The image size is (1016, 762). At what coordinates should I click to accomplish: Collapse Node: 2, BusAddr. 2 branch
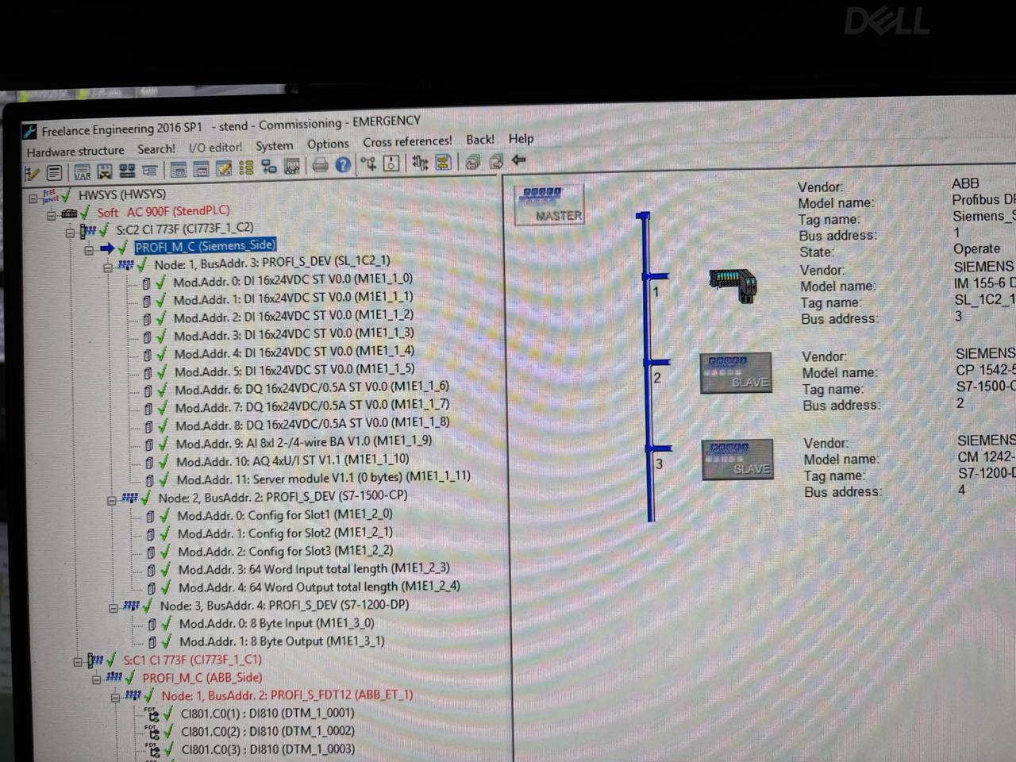click(x=111, y=500)
